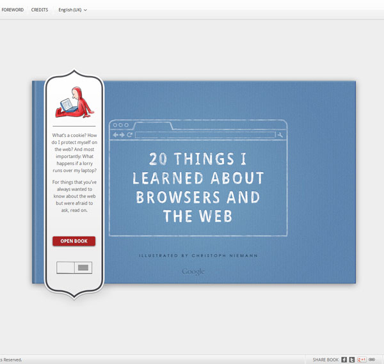Click the Google +1 share button
Image resolution: width=384 pixels, height=364 pixels.
[362, 360]
